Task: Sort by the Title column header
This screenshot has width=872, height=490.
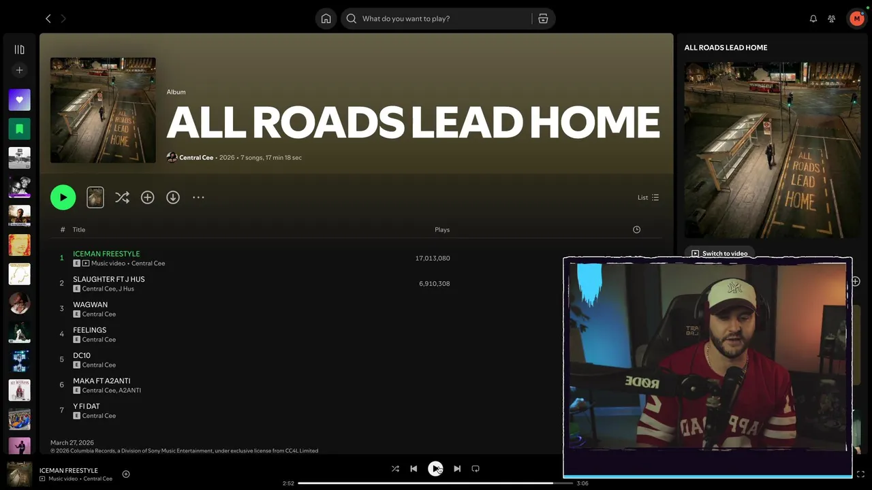Action: (79, 229)
